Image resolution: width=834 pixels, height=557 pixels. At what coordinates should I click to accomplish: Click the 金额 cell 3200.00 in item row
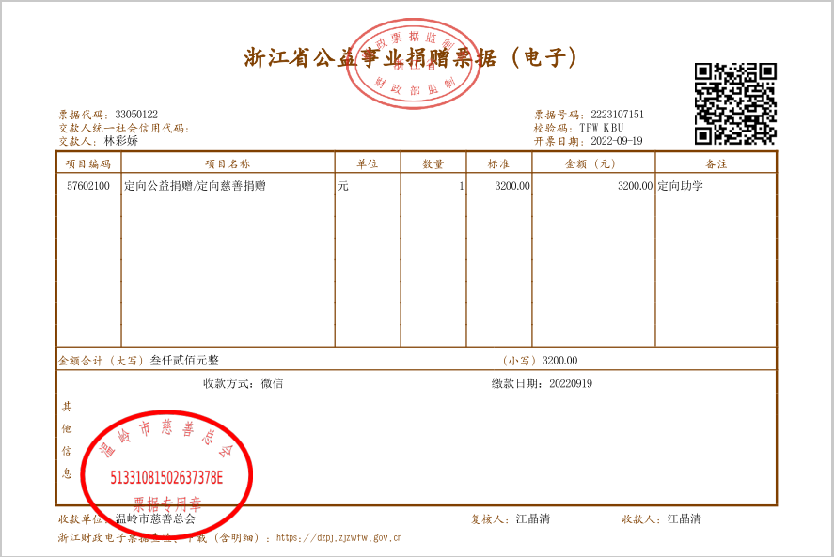(x=635, y=186)
